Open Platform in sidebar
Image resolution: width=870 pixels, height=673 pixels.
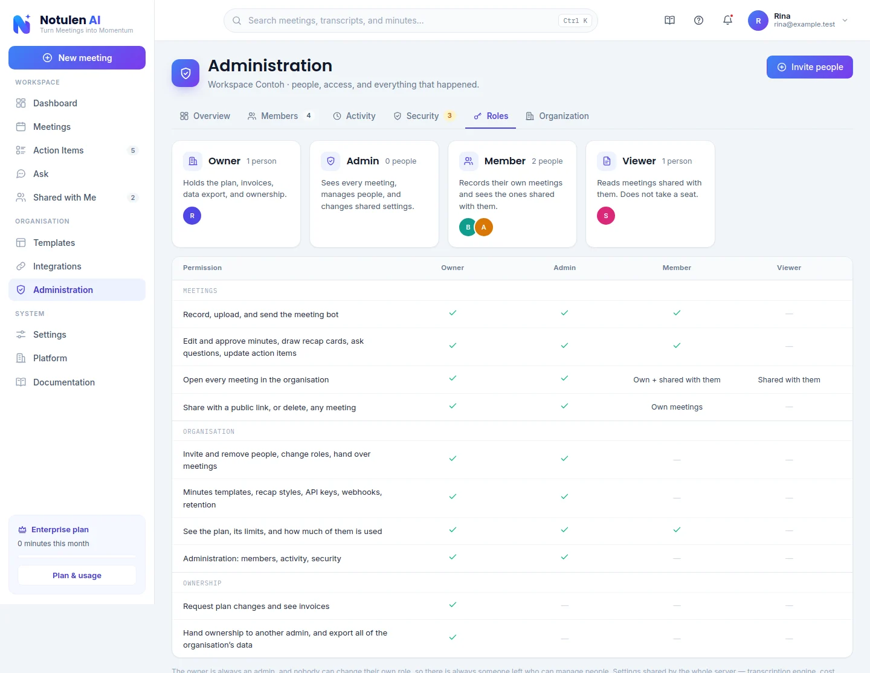click(77, 358)
